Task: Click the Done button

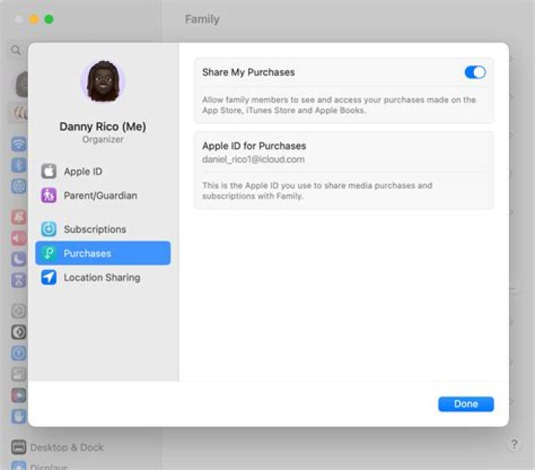Action: coord(466,404)
